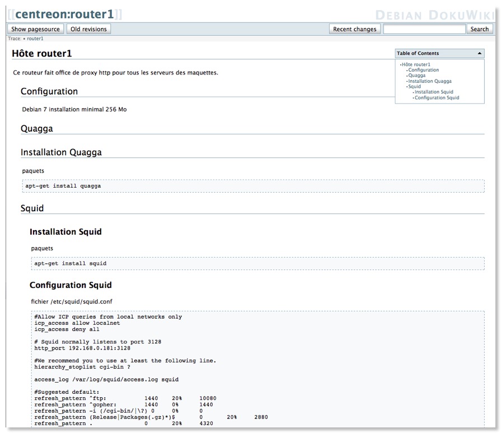The width and height of the screenshot is (501, 433).
Task: Select Installation Squid in Table of Contents
Action: coord(434,91)
